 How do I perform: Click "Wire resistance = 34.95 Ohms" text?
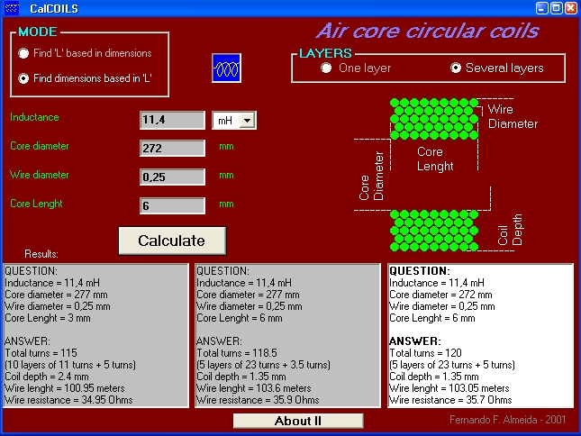pos(68,400)
